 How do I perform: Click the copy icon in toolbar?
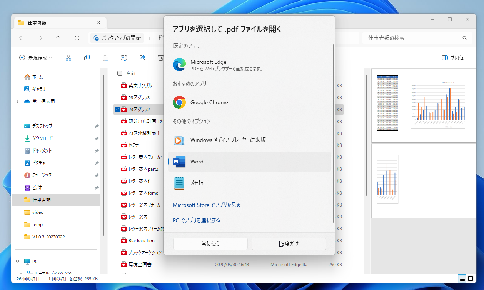point(87,58)
